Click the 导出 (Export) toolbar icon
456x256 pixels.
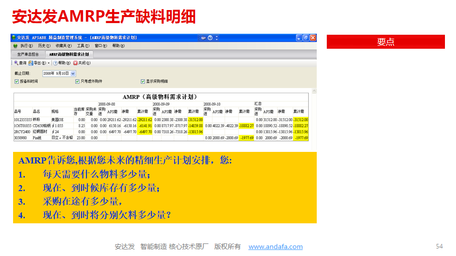click(31, 63)
